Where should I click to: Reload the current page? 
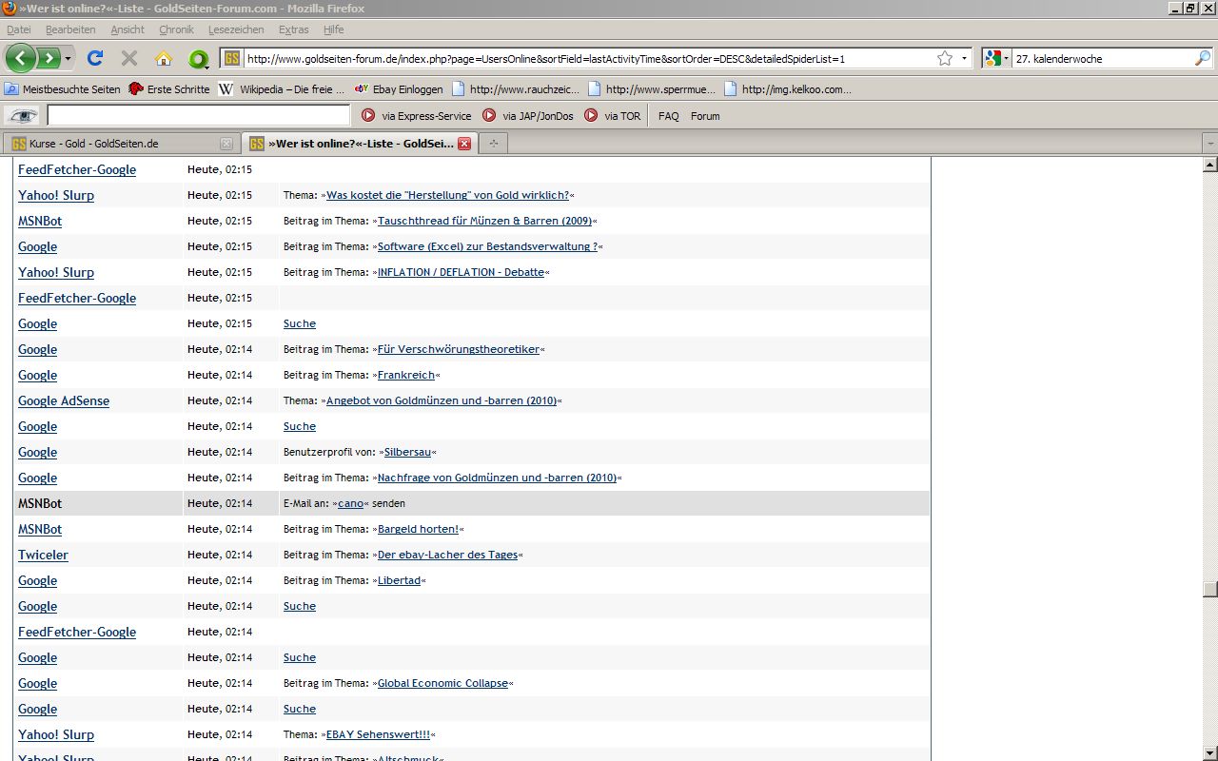click(95, 58)
